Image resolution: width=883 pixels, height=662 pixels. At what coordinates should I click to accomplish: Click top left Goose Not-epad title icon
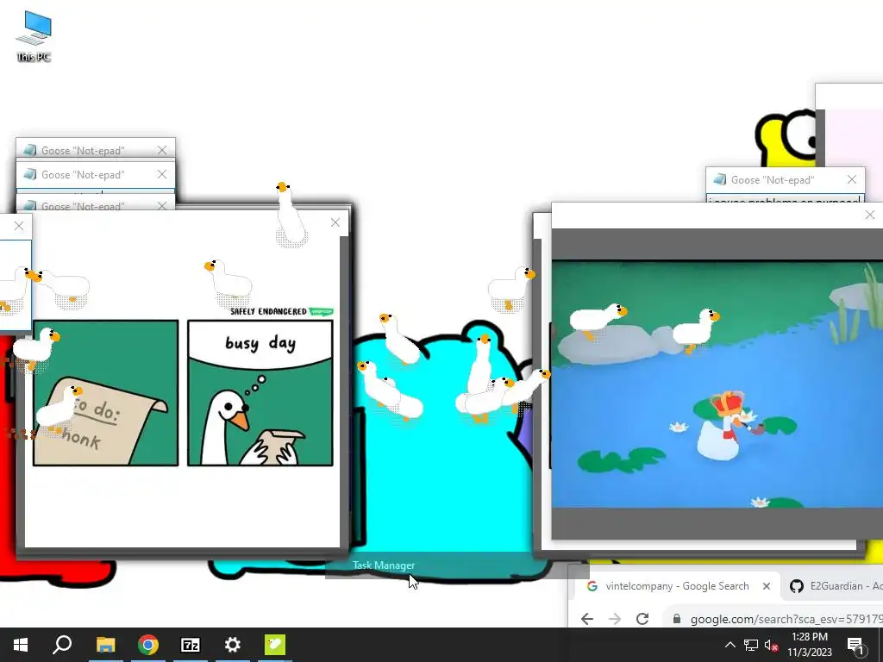(30, 150)
